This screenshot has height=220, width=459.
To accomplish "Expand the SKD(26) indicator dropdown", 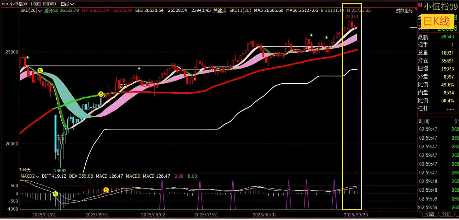I will click(30, 10).
